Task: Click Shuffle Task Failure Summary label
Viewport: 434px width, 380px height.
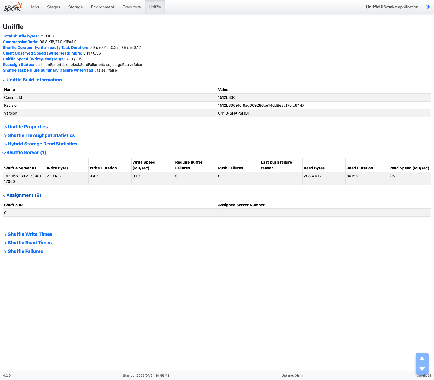Action: tap(49, 70)
